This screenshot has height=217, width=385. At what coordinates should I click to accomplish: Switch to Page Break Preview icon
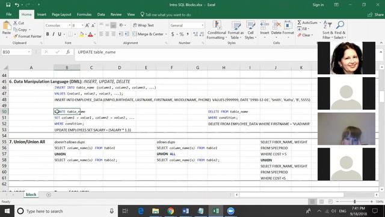pos(330,201)
